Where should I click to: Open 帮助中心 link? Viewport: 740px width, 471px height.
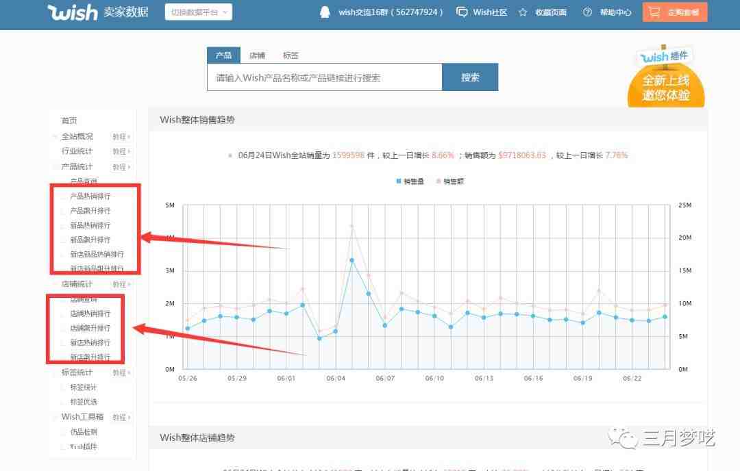[615, 12]
